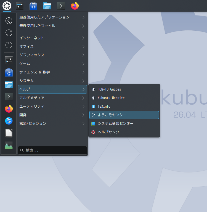This screenshot has width=207, height=212.
Task: Launch ヘルプセンター entry
Action: 124,132
